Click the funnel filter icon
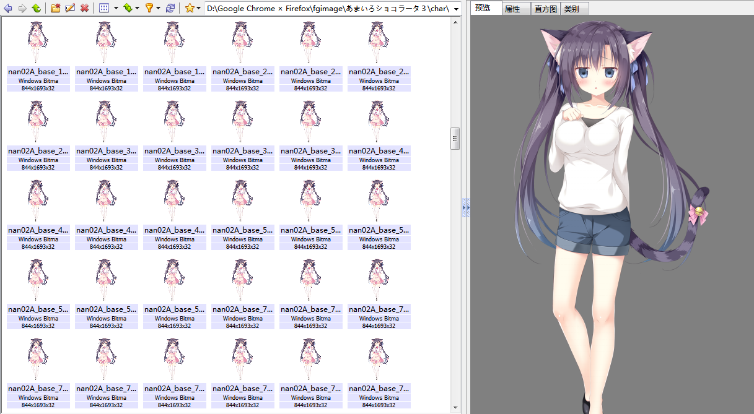The height and width of the screenshot is (414, 754). click(x=149, y=9)
